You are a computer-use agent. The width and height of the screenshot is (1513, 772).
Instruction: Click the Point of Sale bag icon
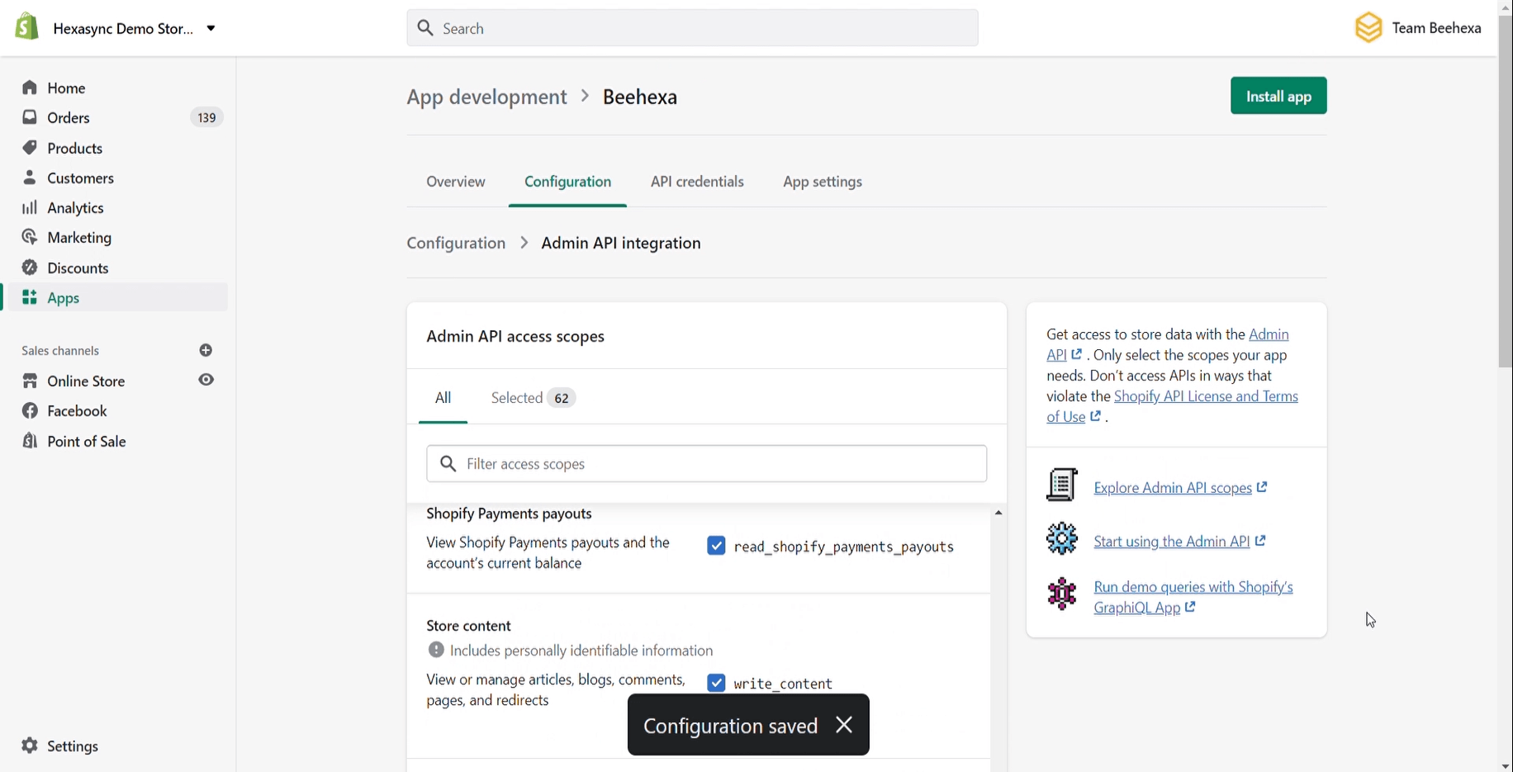click(x=30, y=441)
